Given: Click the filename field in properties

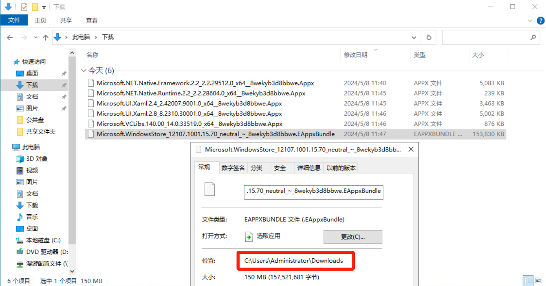Looking at the screenshot, I should coord(313,191).
